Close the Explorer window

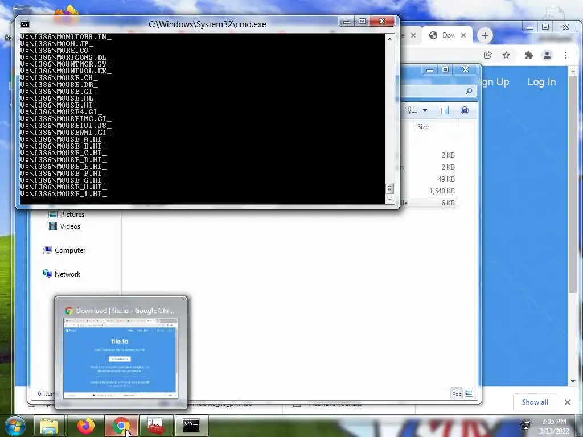(x=465, y=70)
